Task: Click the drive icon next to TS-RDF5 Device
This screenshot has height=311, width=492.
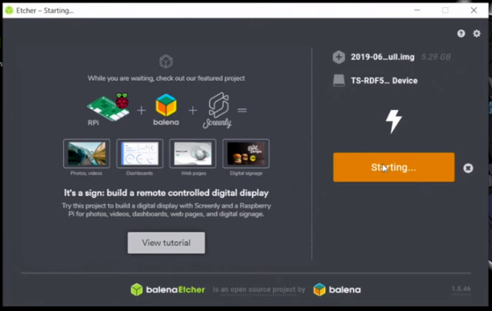Action: 339,81
